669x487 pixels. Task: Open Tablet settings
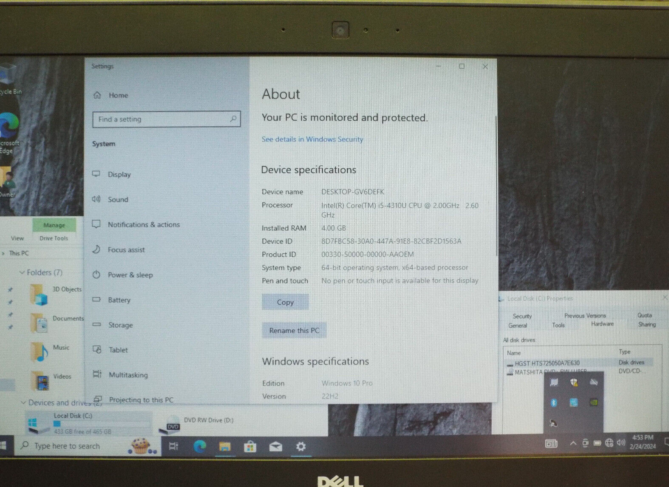[x=110, y=350]
